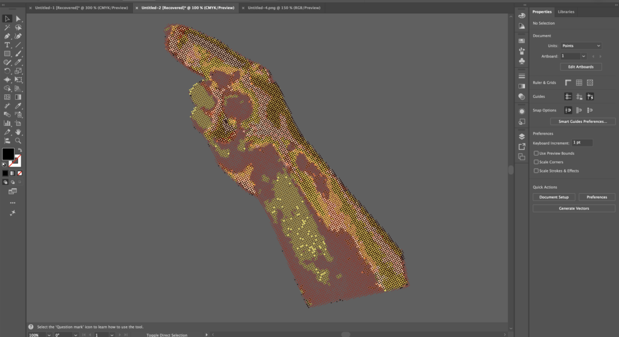Click the black Fill color swatch

click(x=8, y=154)
